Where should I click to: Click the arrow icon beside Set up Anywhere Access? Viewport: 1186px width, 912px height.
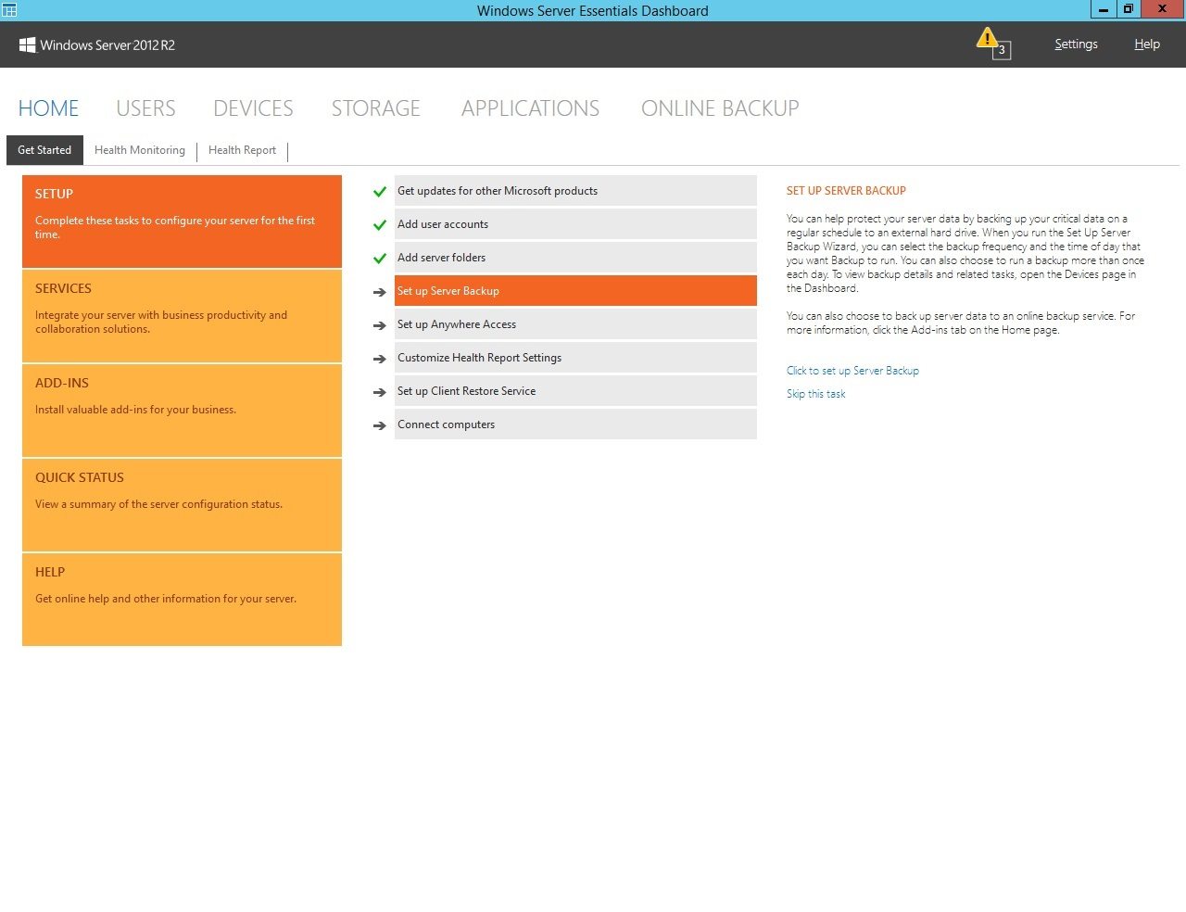pos(379,325)
